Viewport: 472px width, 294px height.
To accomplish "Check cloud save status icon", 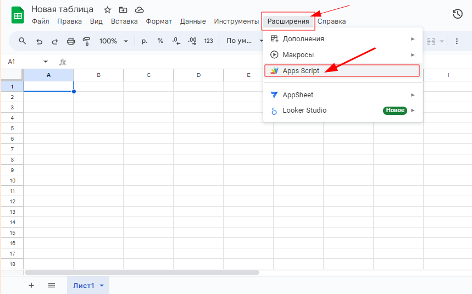I will click(x=139, y=10).
